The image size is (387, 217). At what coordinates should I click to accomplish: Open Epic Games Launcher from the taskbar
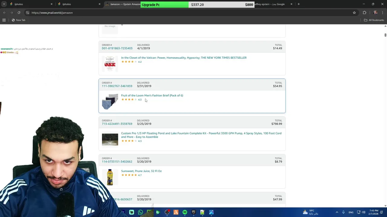coord(193,212)
